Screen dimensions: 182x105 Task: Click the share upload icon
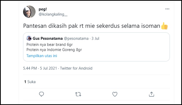point(152,94)
